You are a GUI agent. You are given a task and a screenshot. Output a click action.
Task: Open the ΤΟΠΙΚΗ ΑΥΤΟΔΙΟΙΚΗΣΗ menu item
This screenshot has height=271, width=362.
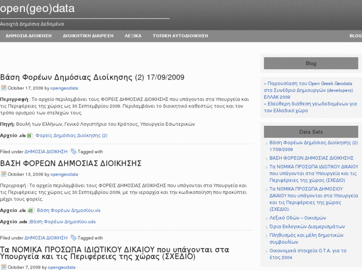click(180, 36)
